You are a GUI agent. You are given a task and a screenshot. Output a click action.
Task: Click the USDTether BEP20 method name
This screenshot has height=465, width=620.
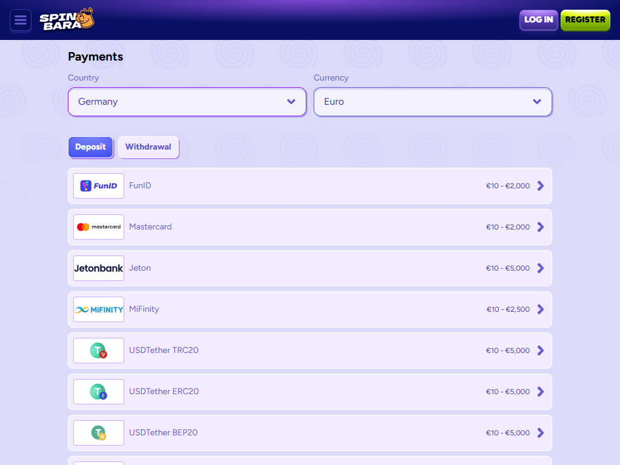(x=163, y=433)
